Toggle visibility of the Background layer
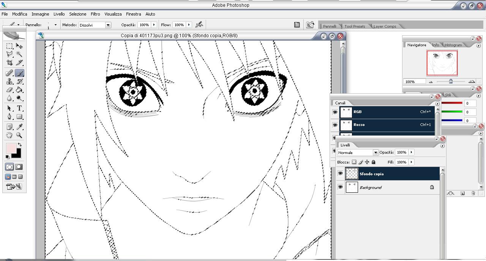Viewport: 486px width, 261px height. (340, 187)
